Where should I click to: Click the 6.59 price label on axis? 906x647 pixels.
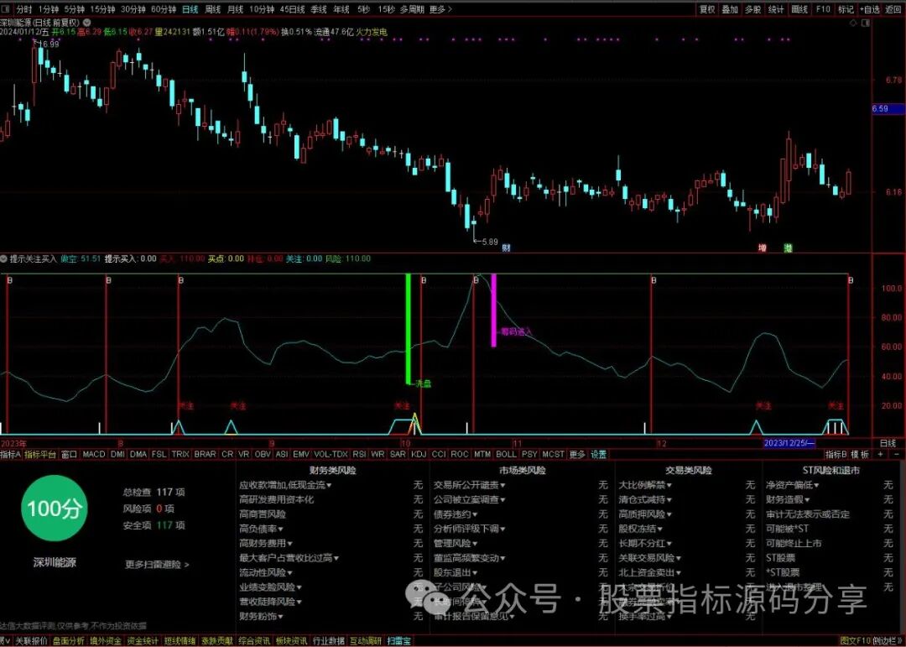888,109
